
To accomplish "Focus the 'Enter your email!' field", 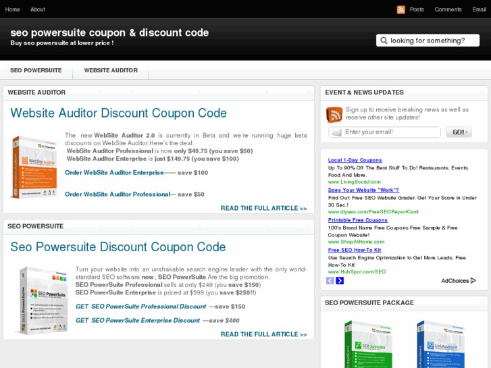I will [384, 132].
